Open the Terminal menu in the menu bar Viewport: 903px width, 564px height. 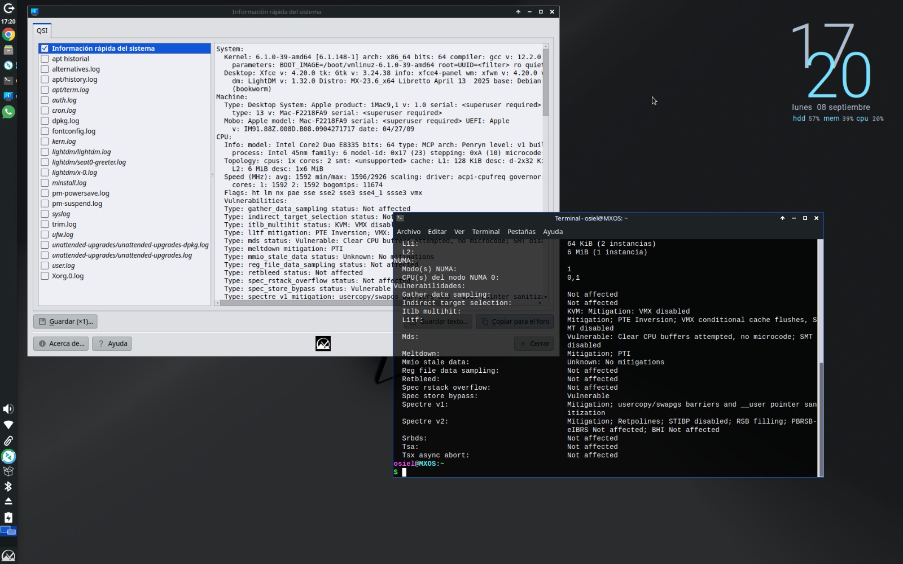pyautogui.click(x=485, y=232)
